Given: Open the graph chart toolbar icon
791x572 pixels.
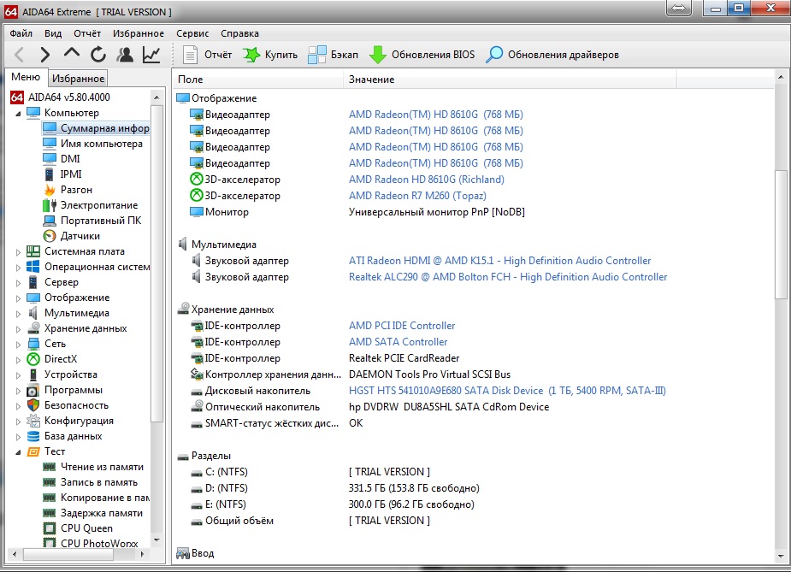Looking at the screenshot, I should click(x=151, y=55).
